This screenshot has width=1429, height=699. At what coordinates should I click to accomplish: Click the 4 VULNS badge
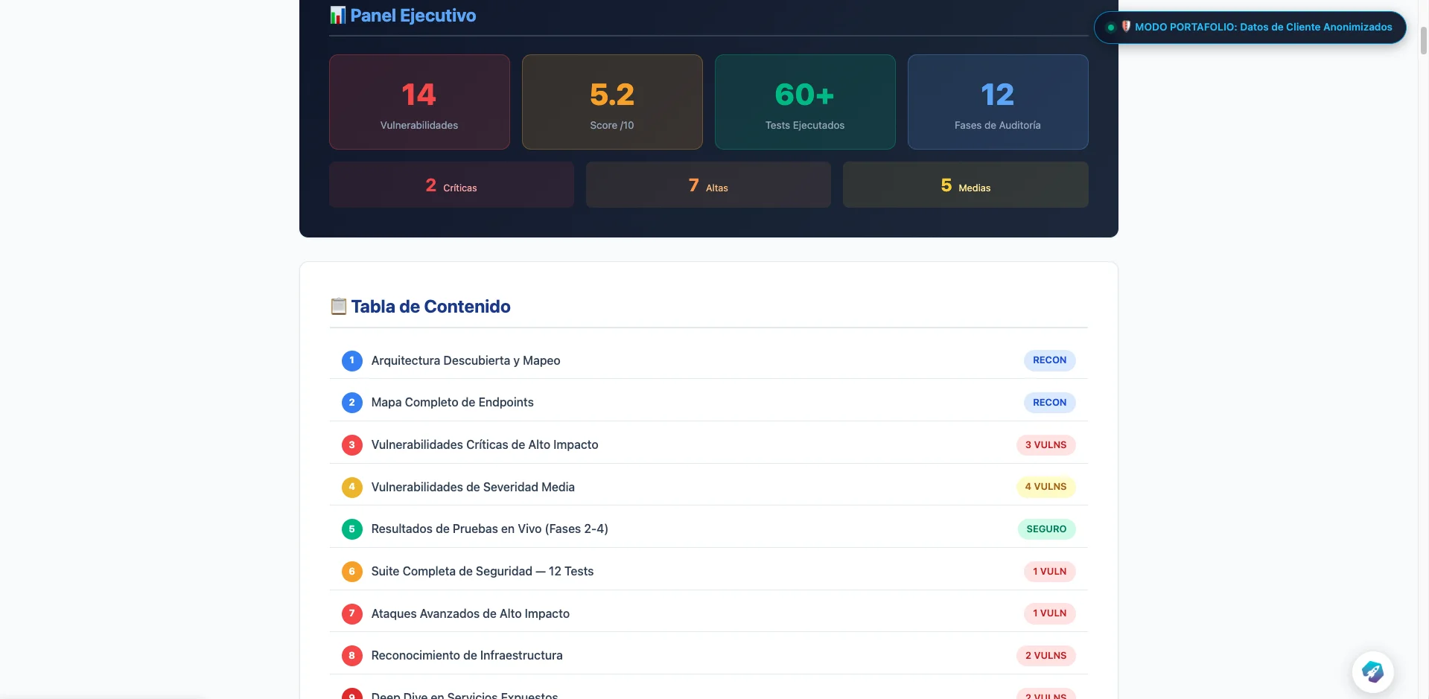[1046, 487]
